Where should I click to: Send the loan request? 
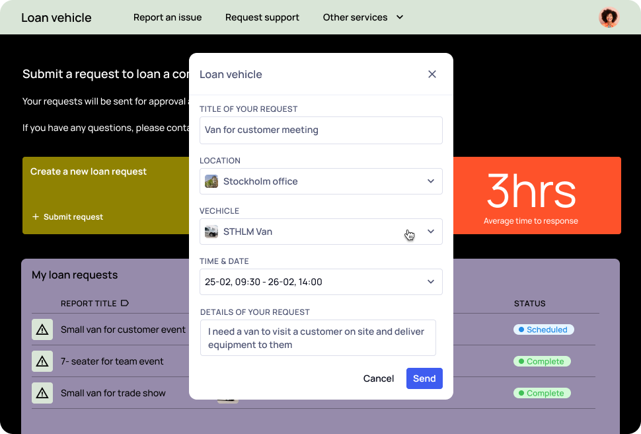click(x=424, y=378)
